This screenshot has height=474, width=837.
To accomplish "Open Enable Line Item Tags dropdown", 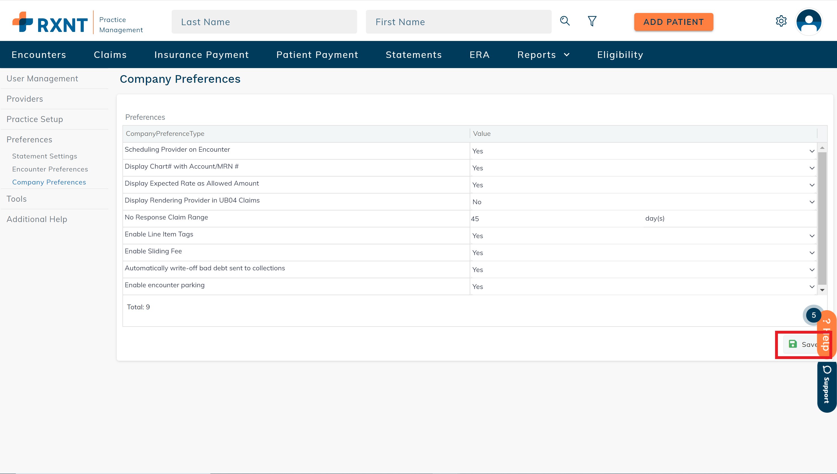I will tap(643, 236).
